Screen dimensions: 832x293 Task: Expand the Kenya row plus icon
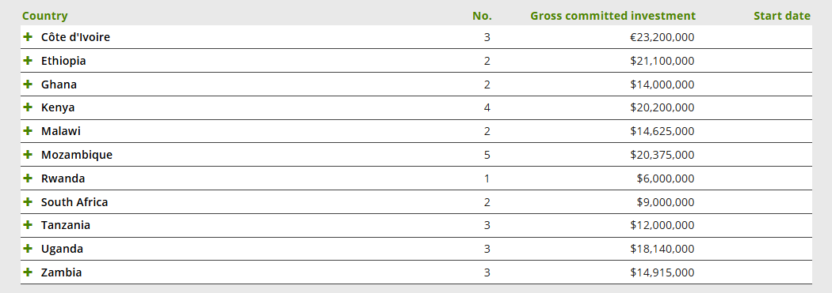point(28,107)
